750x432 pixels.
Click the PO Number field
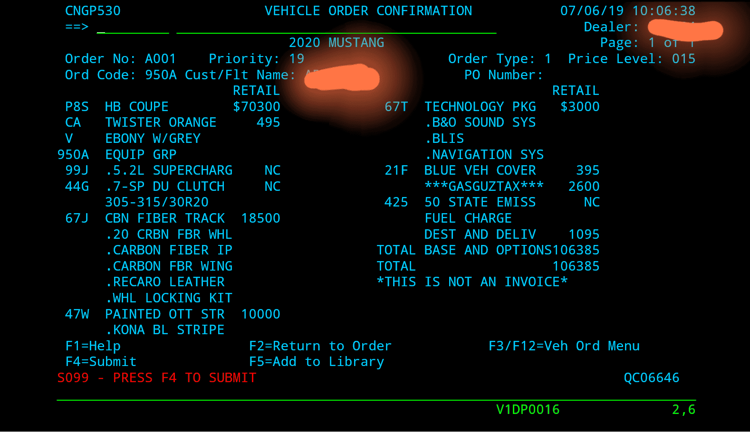(503, 75)
